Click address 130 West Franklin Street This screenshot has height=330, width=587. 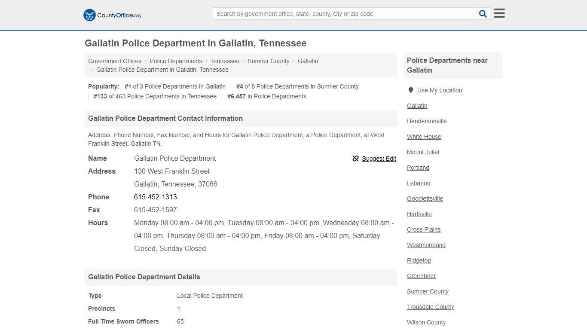tap(172, 171)
